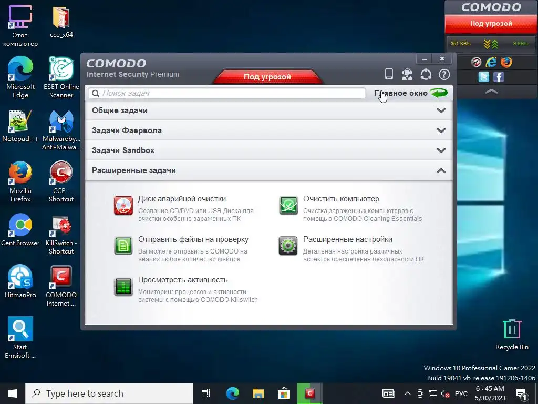This screenshot has height=404, width=538.
Task: Click the mobile device icon in Comodo header
Action: 389,74
